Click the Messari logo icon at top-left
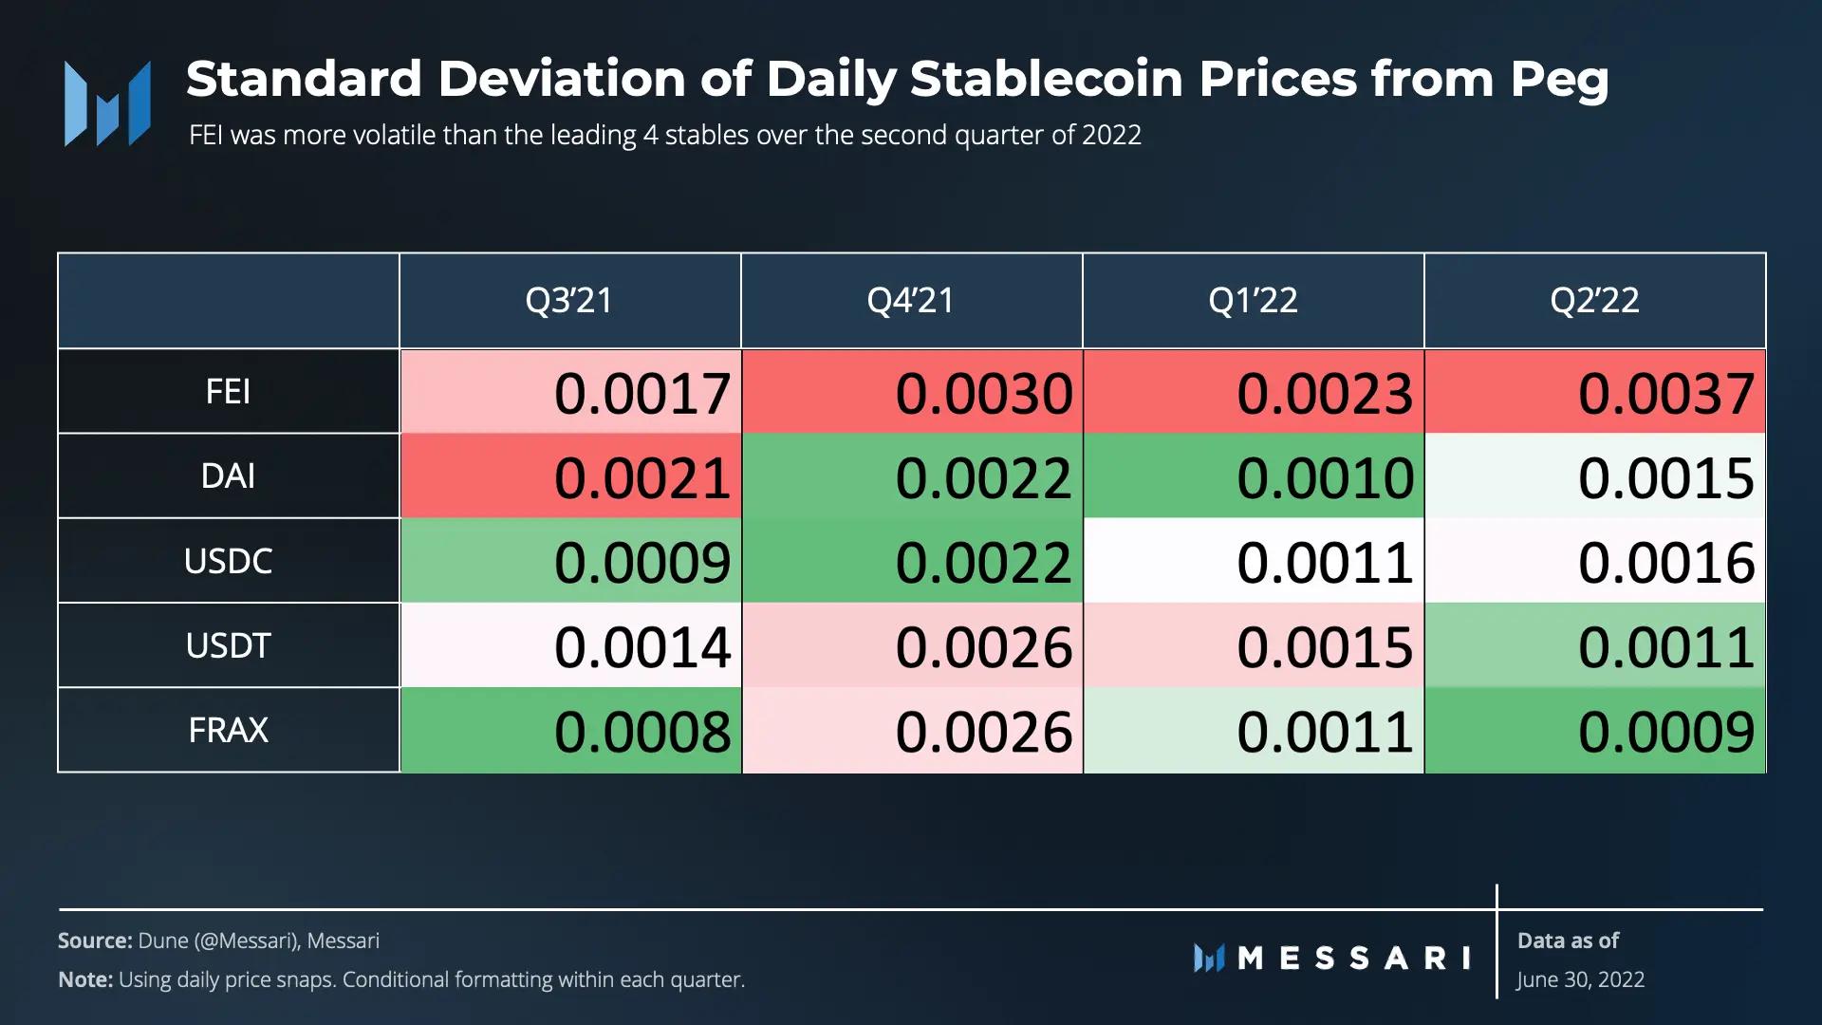This screenshot has width=1822, height=1025. point(107,103)
